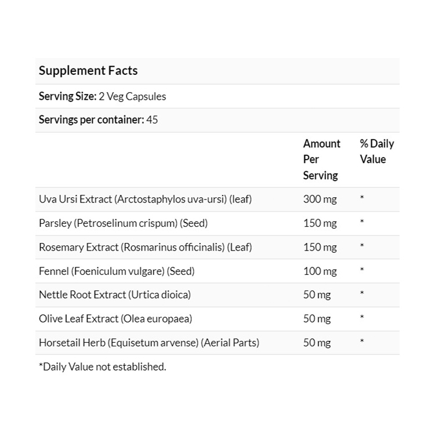Click the Servings per container 45 row
Image resolution: width=435 pixels, height=435 pixels.
tap(98, 120)
